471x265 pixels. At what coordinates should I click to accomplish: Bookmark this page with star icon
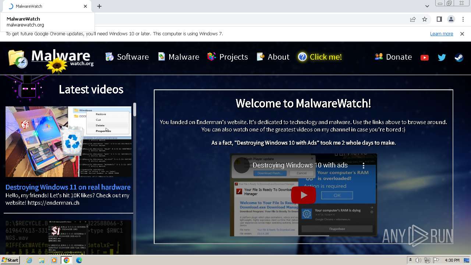425,19
